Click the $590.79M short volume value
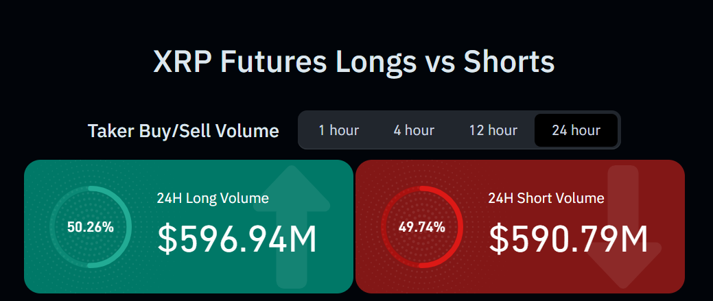713x301 pixels. tap(568, 239)
